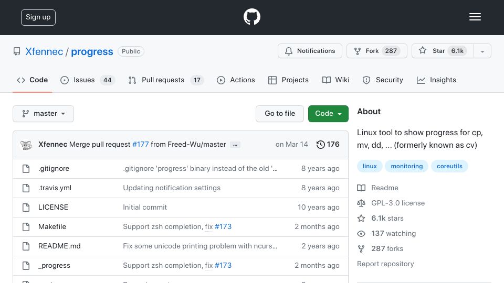504x283 pixels.
Task: Click the law scale license icon
Action: coord(361,203)
